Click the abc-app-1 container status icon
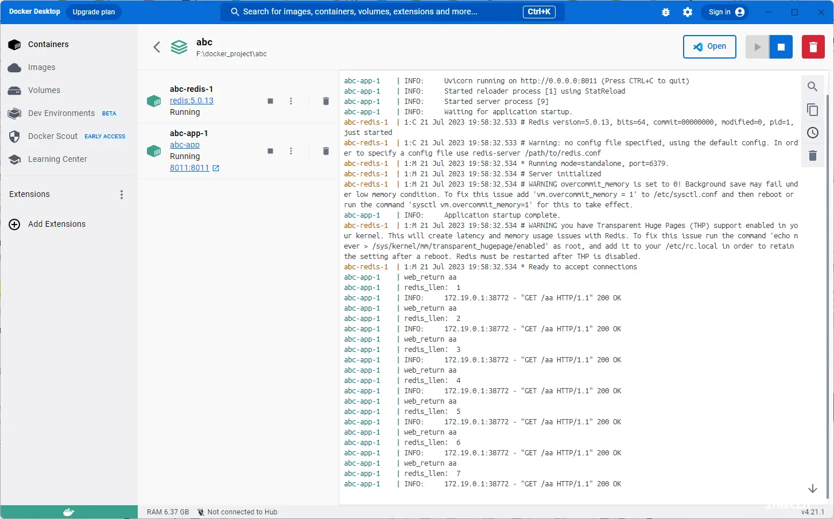Screen dimensions: 834x519 (x=154, y=151)
